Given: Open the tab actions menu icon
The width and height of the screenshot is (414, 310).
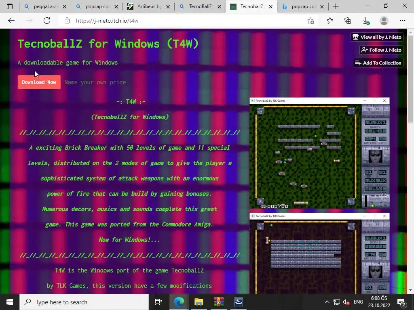Looking at the screenshot, I should click(x=10, y=6).
